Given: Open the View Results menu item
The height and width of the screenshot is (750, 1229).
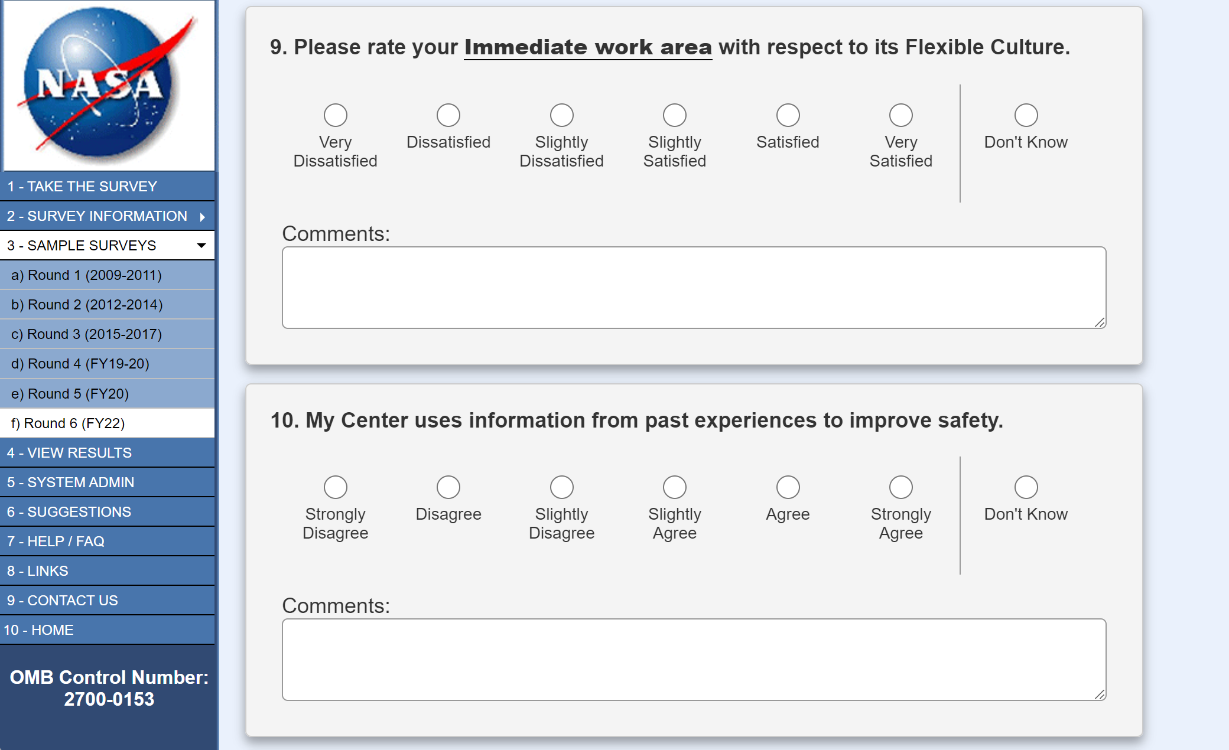Looking at the screenshot, I should tap(69, 453).
